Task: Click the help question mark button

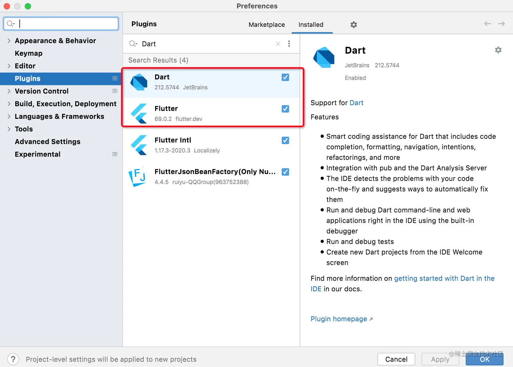Action: point(13,359)
